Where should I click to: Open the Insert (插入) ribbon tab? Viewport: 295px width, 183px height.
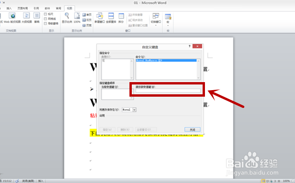[x=9, y=8]
